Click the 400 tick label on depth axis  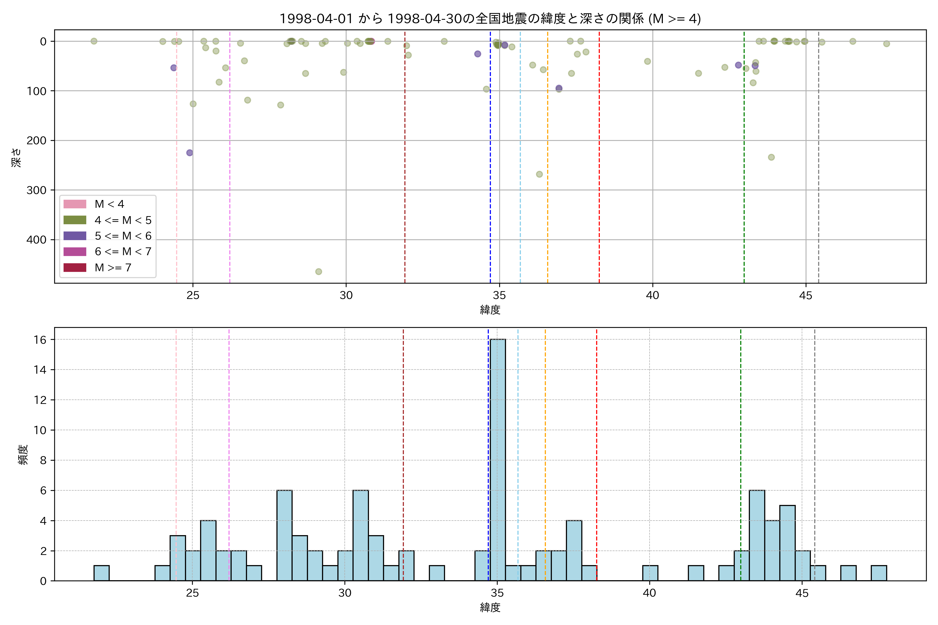tap(36, 240)
